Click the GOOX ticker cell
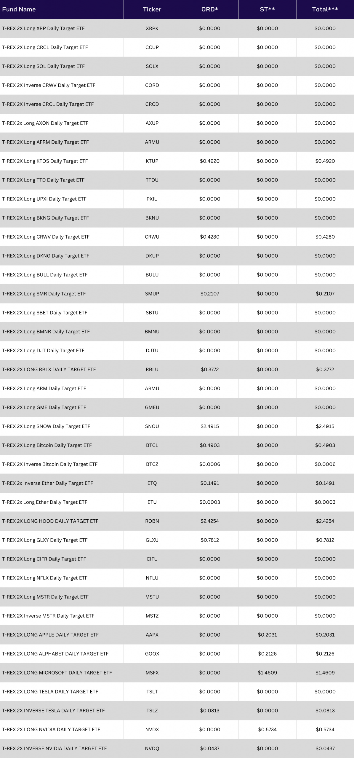Screen dimensions: 354x758 pos(152,654)
